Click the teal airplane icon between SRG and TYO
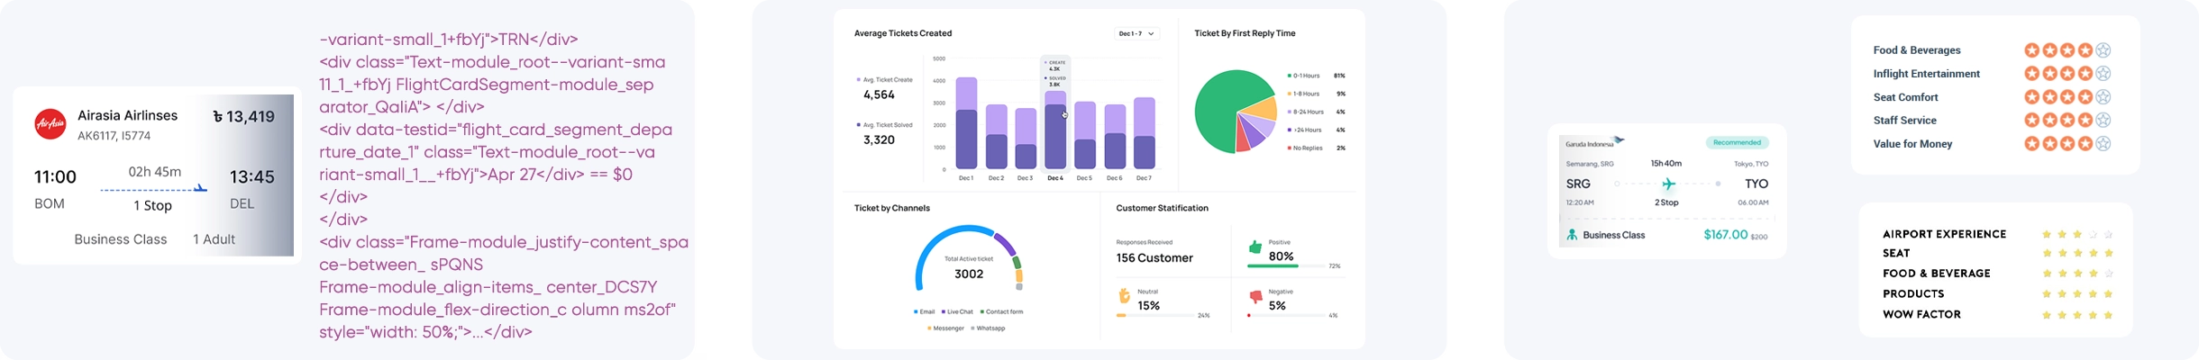This screenshot has height=360, width=2199. coord(1668,184)
